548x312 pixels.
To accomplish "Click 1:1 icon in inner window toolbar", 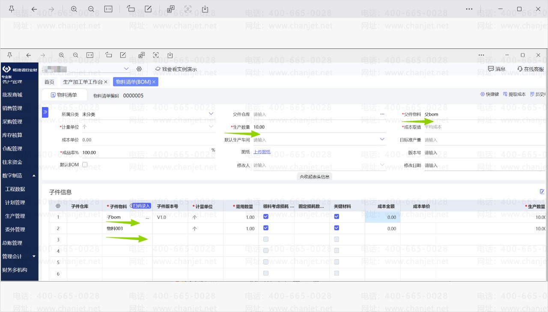I will [x=90, y=55].
